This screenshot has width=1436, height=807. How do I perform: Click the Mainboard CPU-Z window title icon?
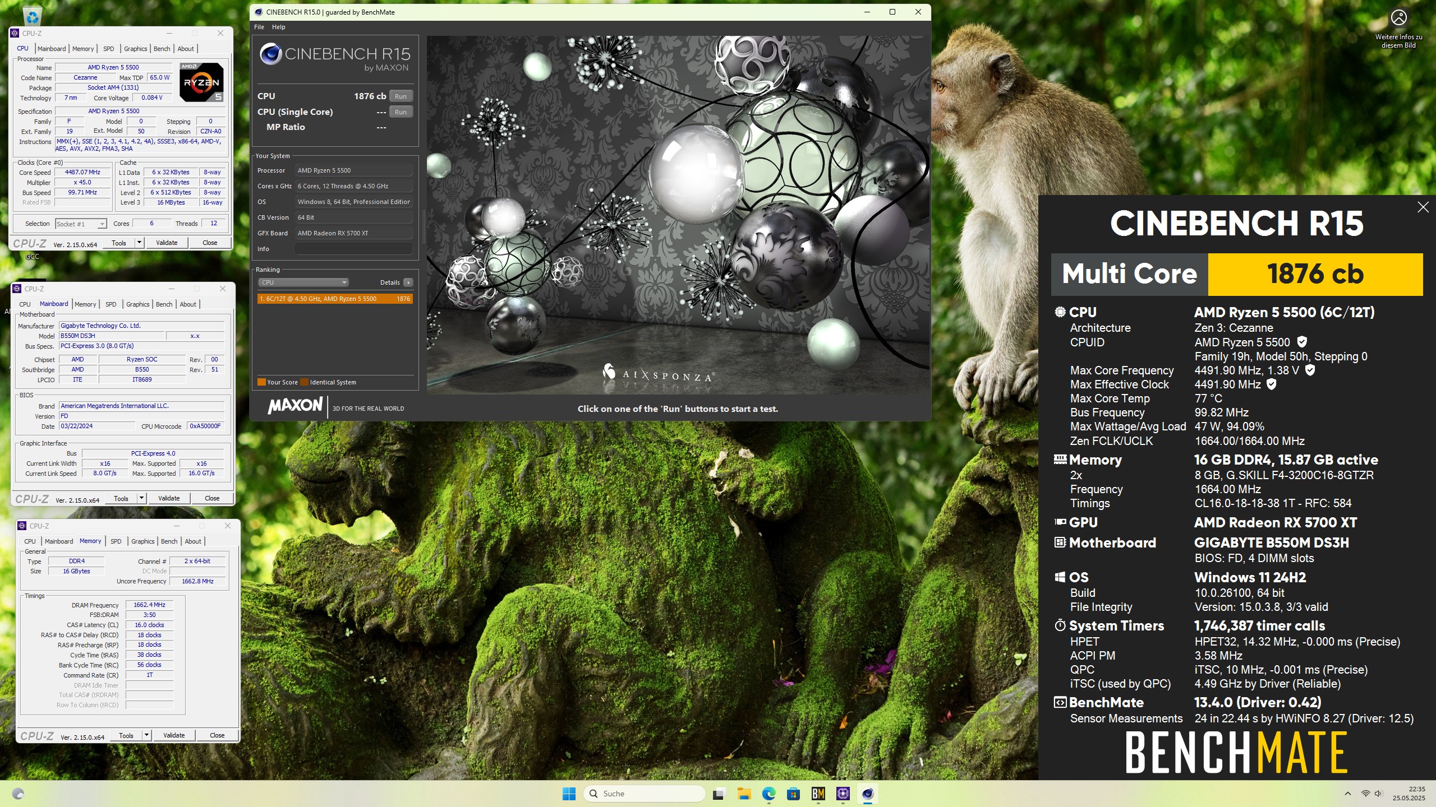[17, 289]
